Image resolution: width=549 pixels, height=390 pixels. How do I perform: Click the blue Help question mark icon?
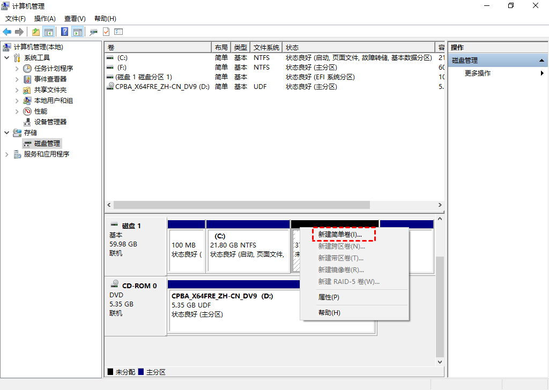(64, 32)
